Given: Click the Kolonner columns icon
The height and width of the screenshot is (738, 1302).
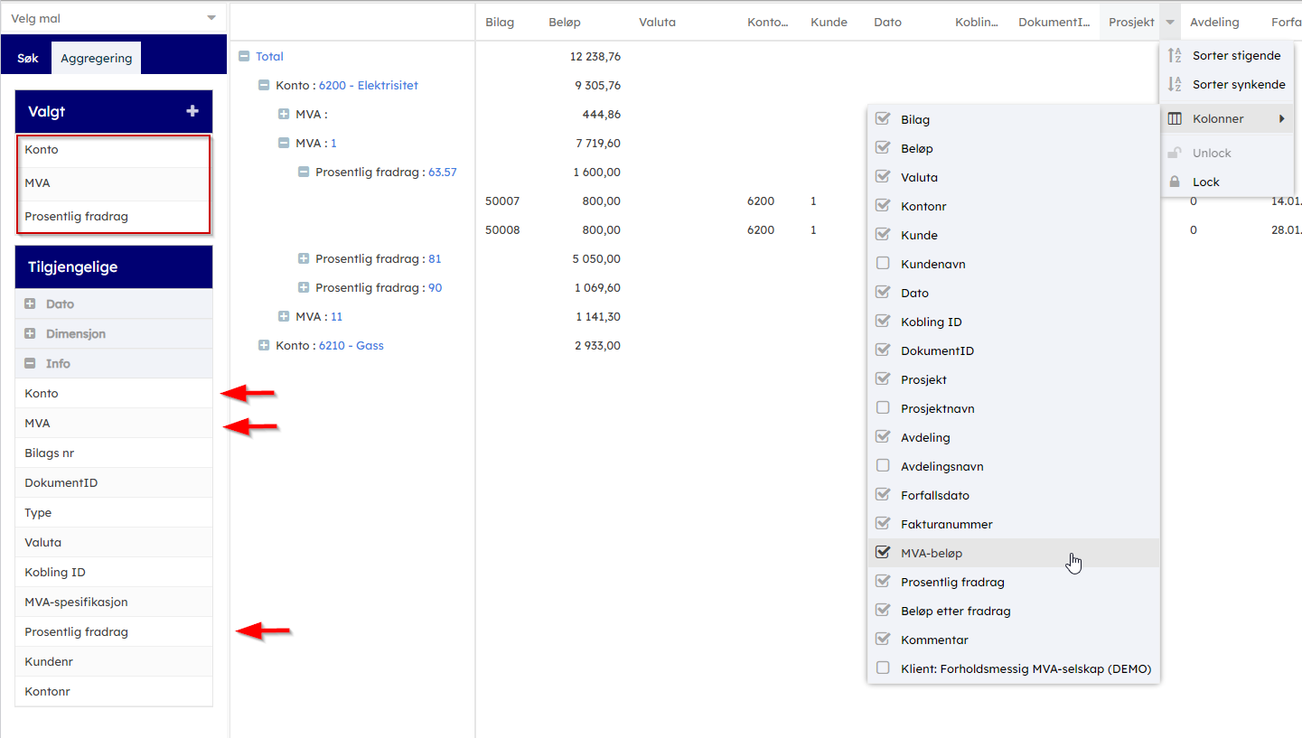Looking at the screenshot, I should click(x=1175, y=118).
